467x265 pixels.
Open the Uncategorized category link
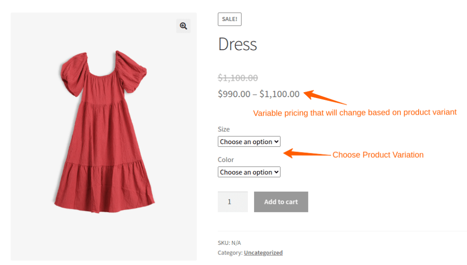point(263,253)
